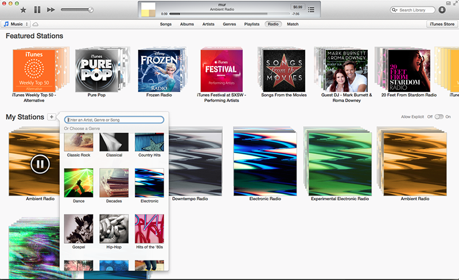
Task: Click the now-playing album artwork thumbnail
Action: [x=148, y=10]
